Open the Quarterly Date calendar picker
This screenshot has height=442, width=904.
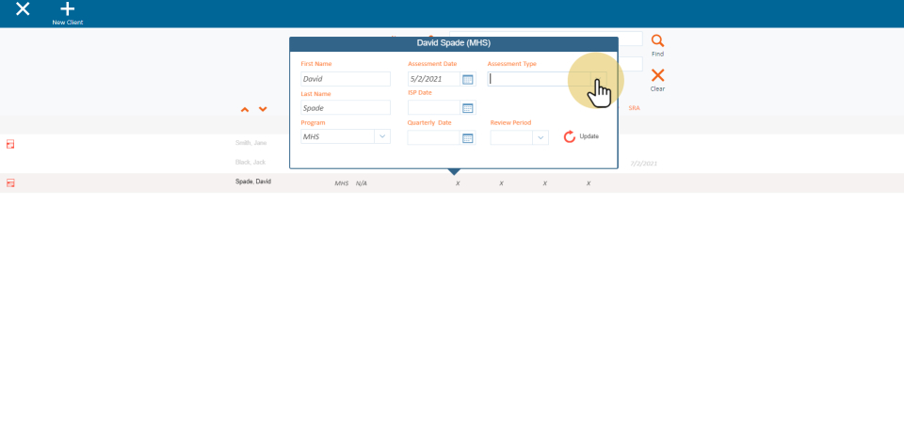coord(467,137)
